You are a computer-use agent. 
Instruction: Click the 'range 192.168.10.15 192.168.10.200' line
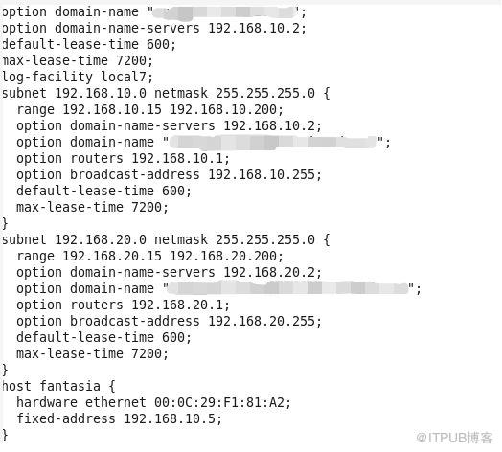click(x=149, y=110)
